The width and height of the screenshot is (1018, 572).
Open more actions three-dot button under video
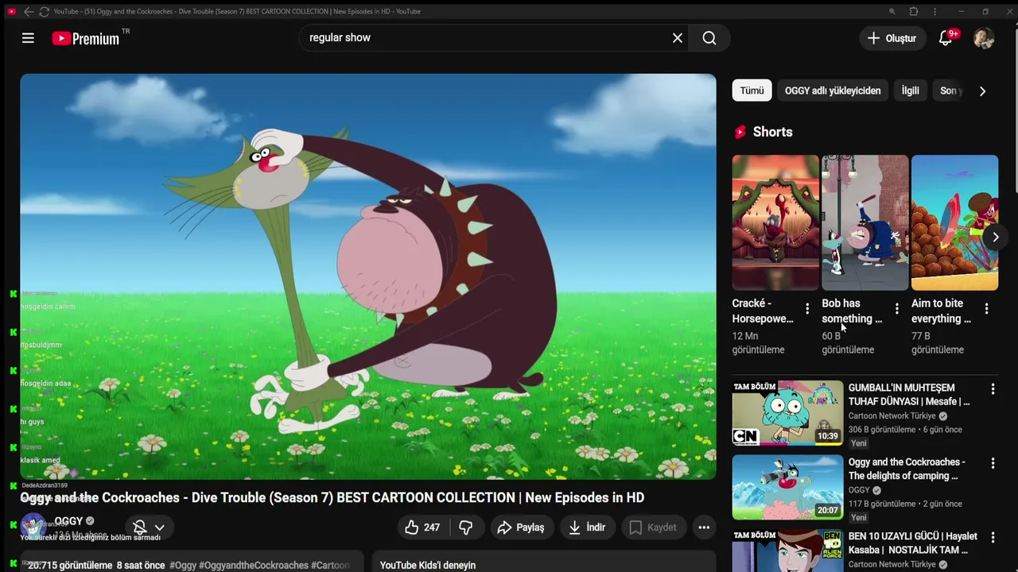pos(704,528)
